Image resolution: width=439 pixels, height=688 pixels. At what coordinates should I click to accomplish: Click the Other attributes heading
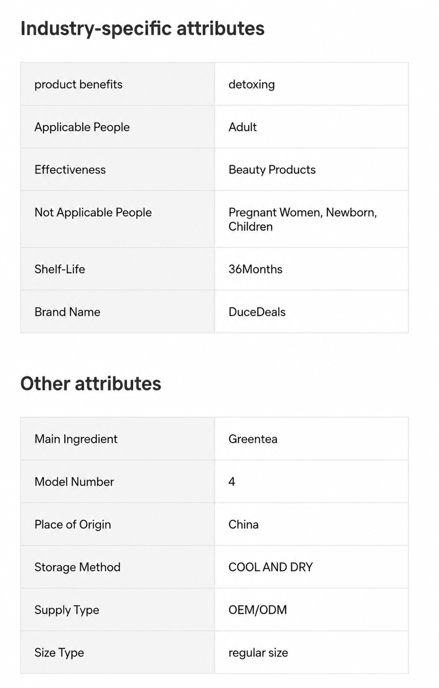pos(91,383)
